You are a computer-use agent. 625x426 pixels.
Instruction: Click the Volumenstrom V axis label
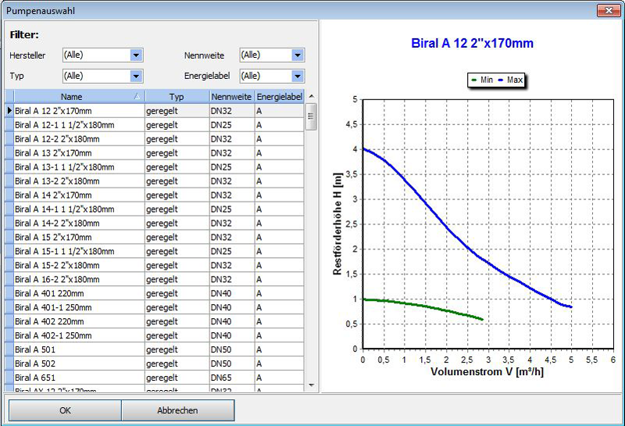pyautogui.click(x=487, y=372)
